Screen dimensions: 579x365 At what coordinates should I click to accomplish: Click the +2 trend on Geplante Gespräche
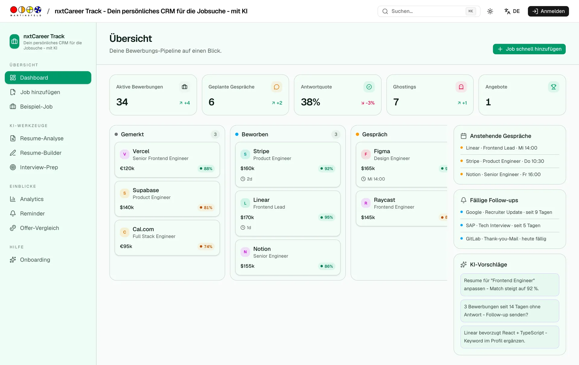[x=277, y=103]
